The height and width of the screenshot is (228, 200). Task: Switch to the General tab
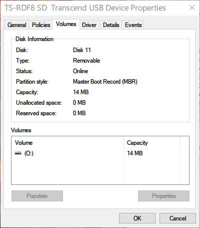(x=17, y=25)
